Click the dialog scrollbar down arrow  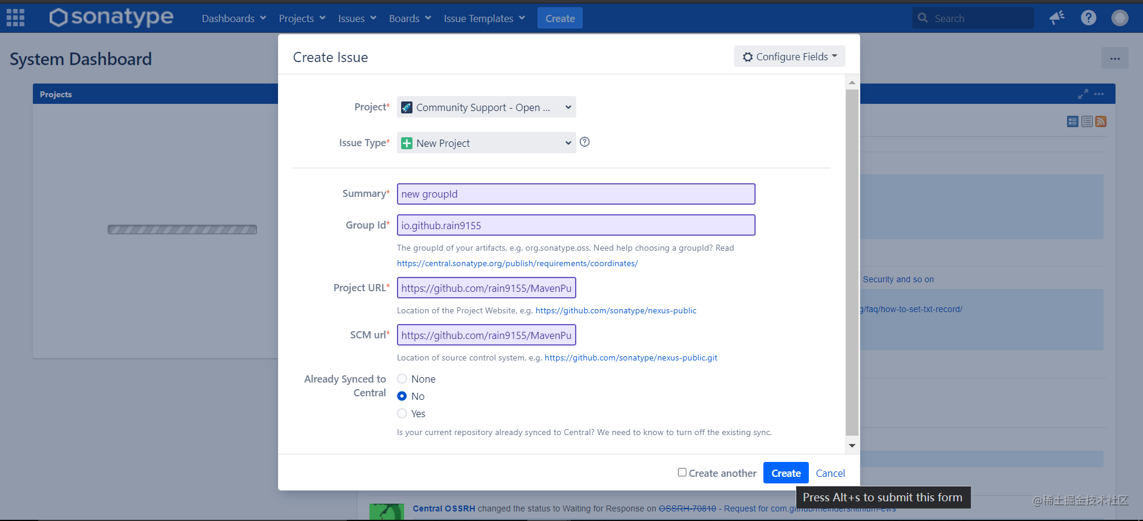(852, 445)
